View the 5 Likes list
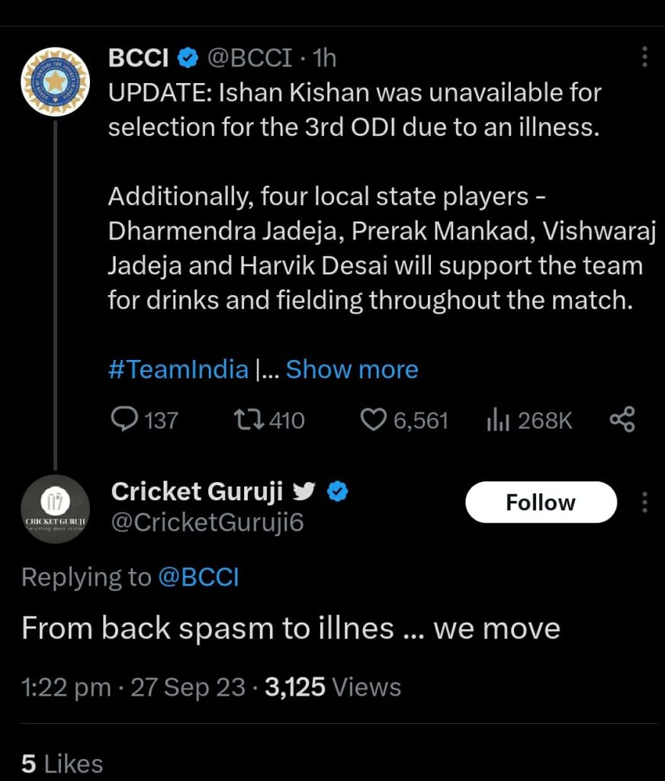Screen dimensions: 665x781 [x=62, y=763]
